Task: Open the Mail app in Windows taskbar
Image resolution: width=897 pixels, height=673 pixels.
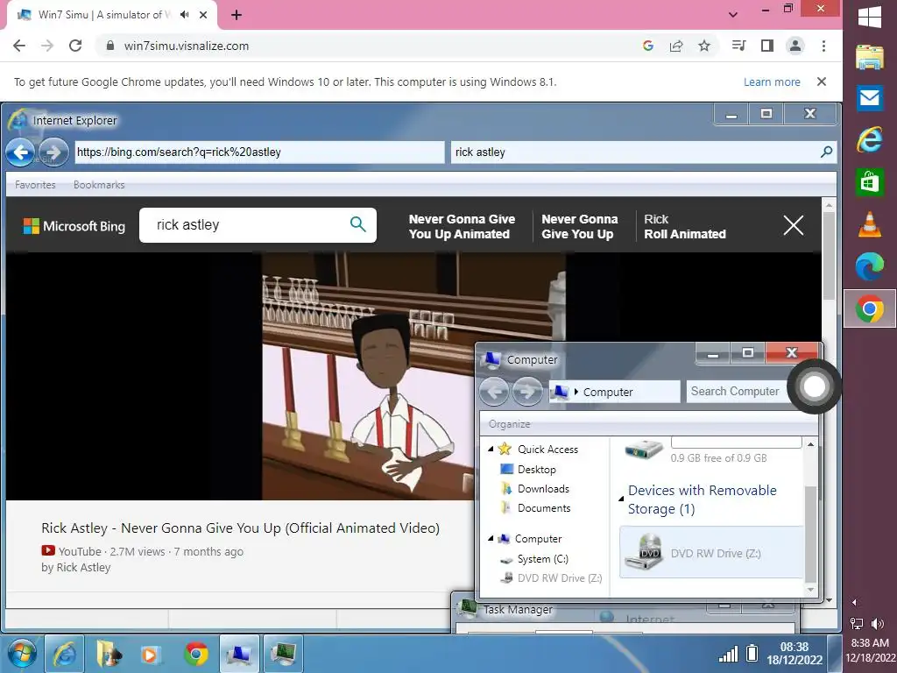Action: pos(870,98)
